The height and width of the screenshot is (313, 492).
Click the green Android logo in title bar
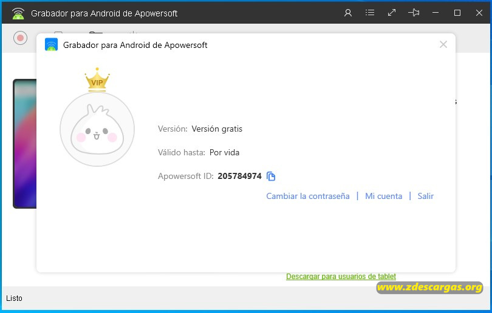(18, 13)
